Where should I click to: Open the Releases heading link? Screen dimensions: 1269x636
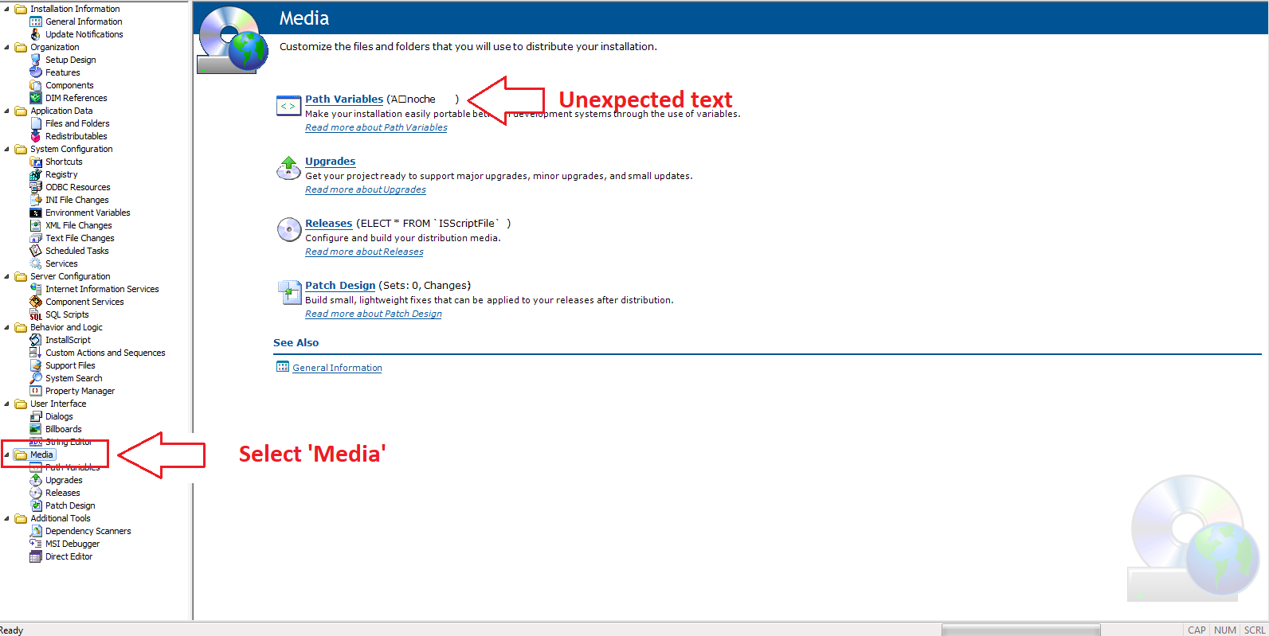click(x=328, y=224)
